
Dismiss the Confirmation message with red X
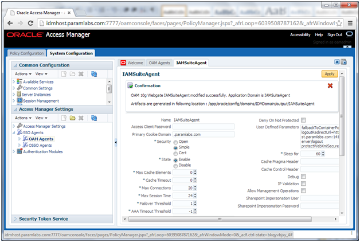330,85
